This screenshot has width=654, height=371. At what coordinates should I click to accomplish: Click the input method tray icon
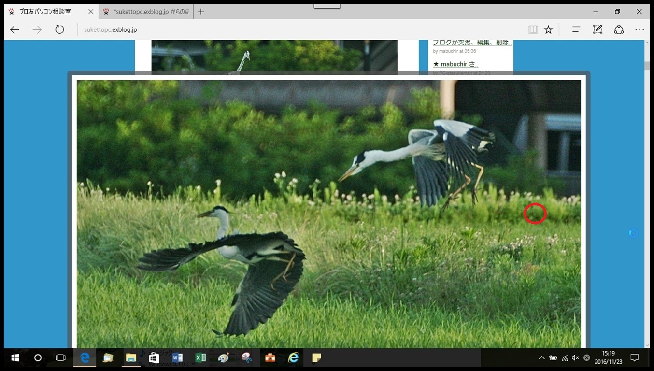[x=586, y=358]
